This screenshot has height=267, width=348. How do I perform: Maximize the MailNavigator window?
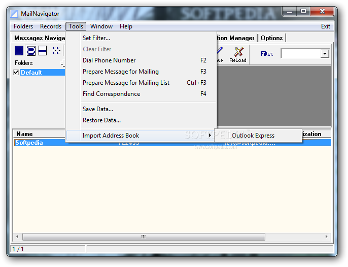coord(303,12)
